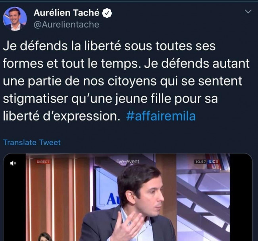Image resolution: width=258 pixels, height=241 pixels.
Task: Click the black bar right of video
Action: tap(241, 197)
